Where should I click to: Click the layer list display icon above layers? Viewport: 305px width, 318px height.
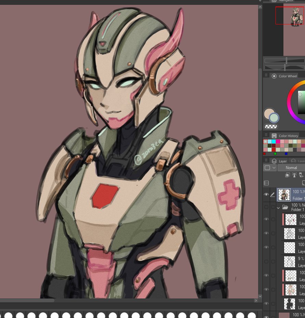click(x=266, y=183)
